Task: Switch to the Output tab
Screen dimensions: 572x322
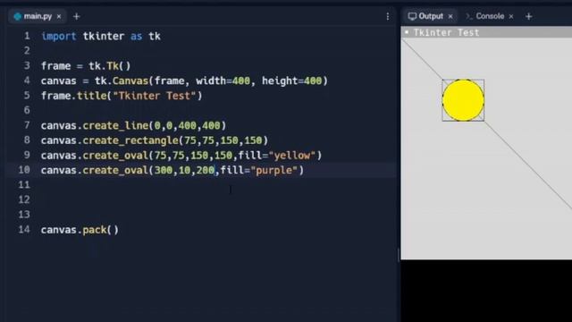Action: (x=430, y=16)
